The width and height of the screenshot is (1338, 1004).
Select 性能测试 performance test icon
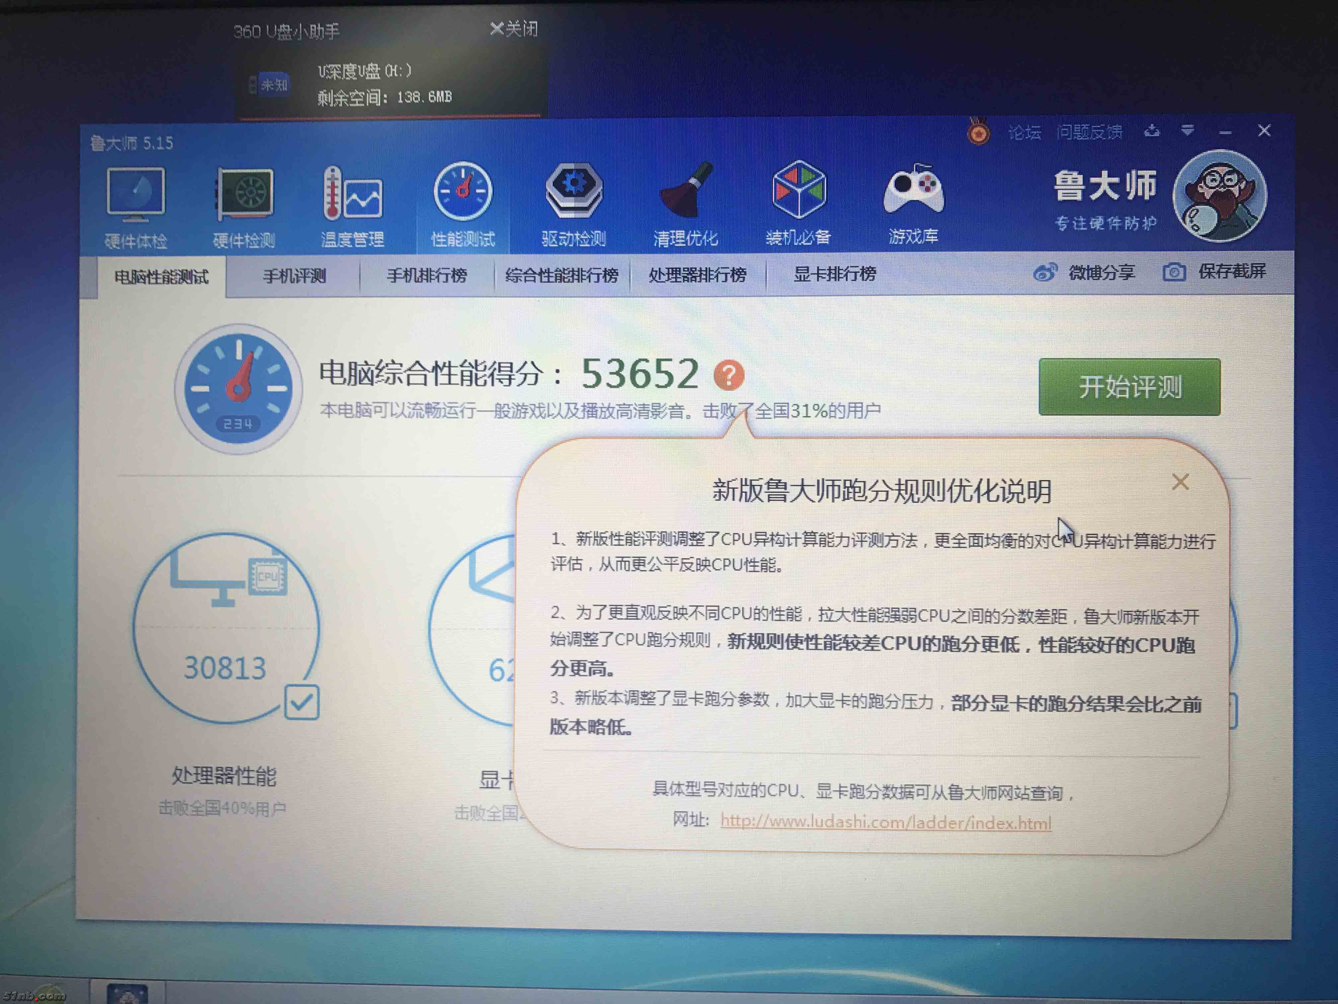click(463, 191)
